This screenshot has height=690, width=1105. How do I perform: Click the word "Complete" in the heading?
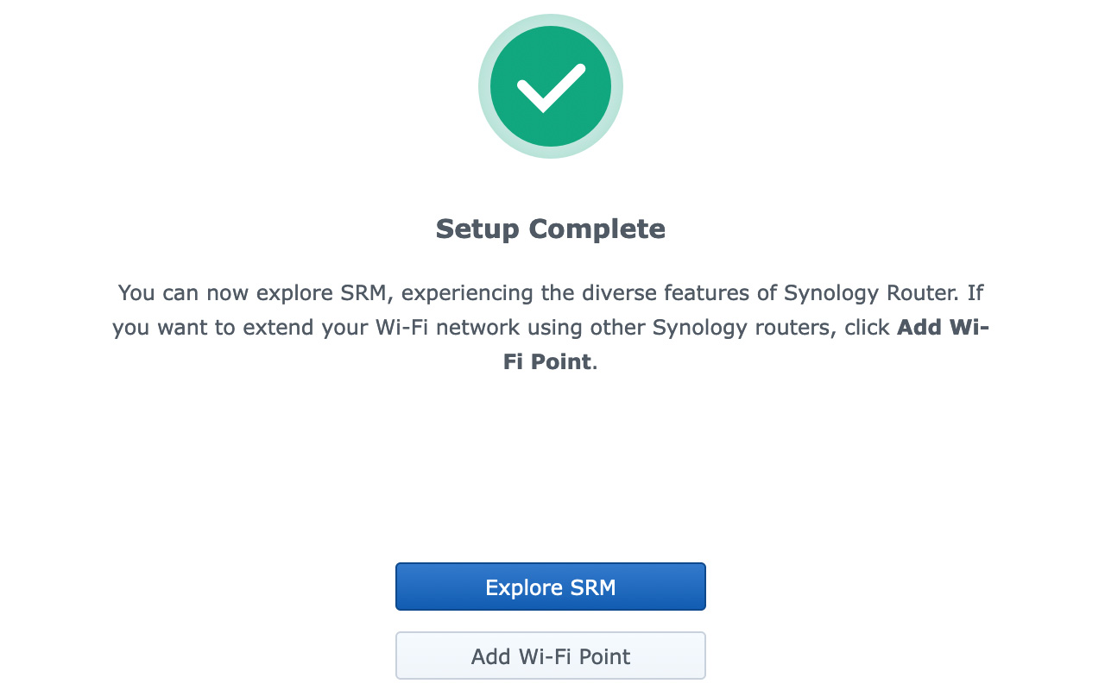[597, 229]
